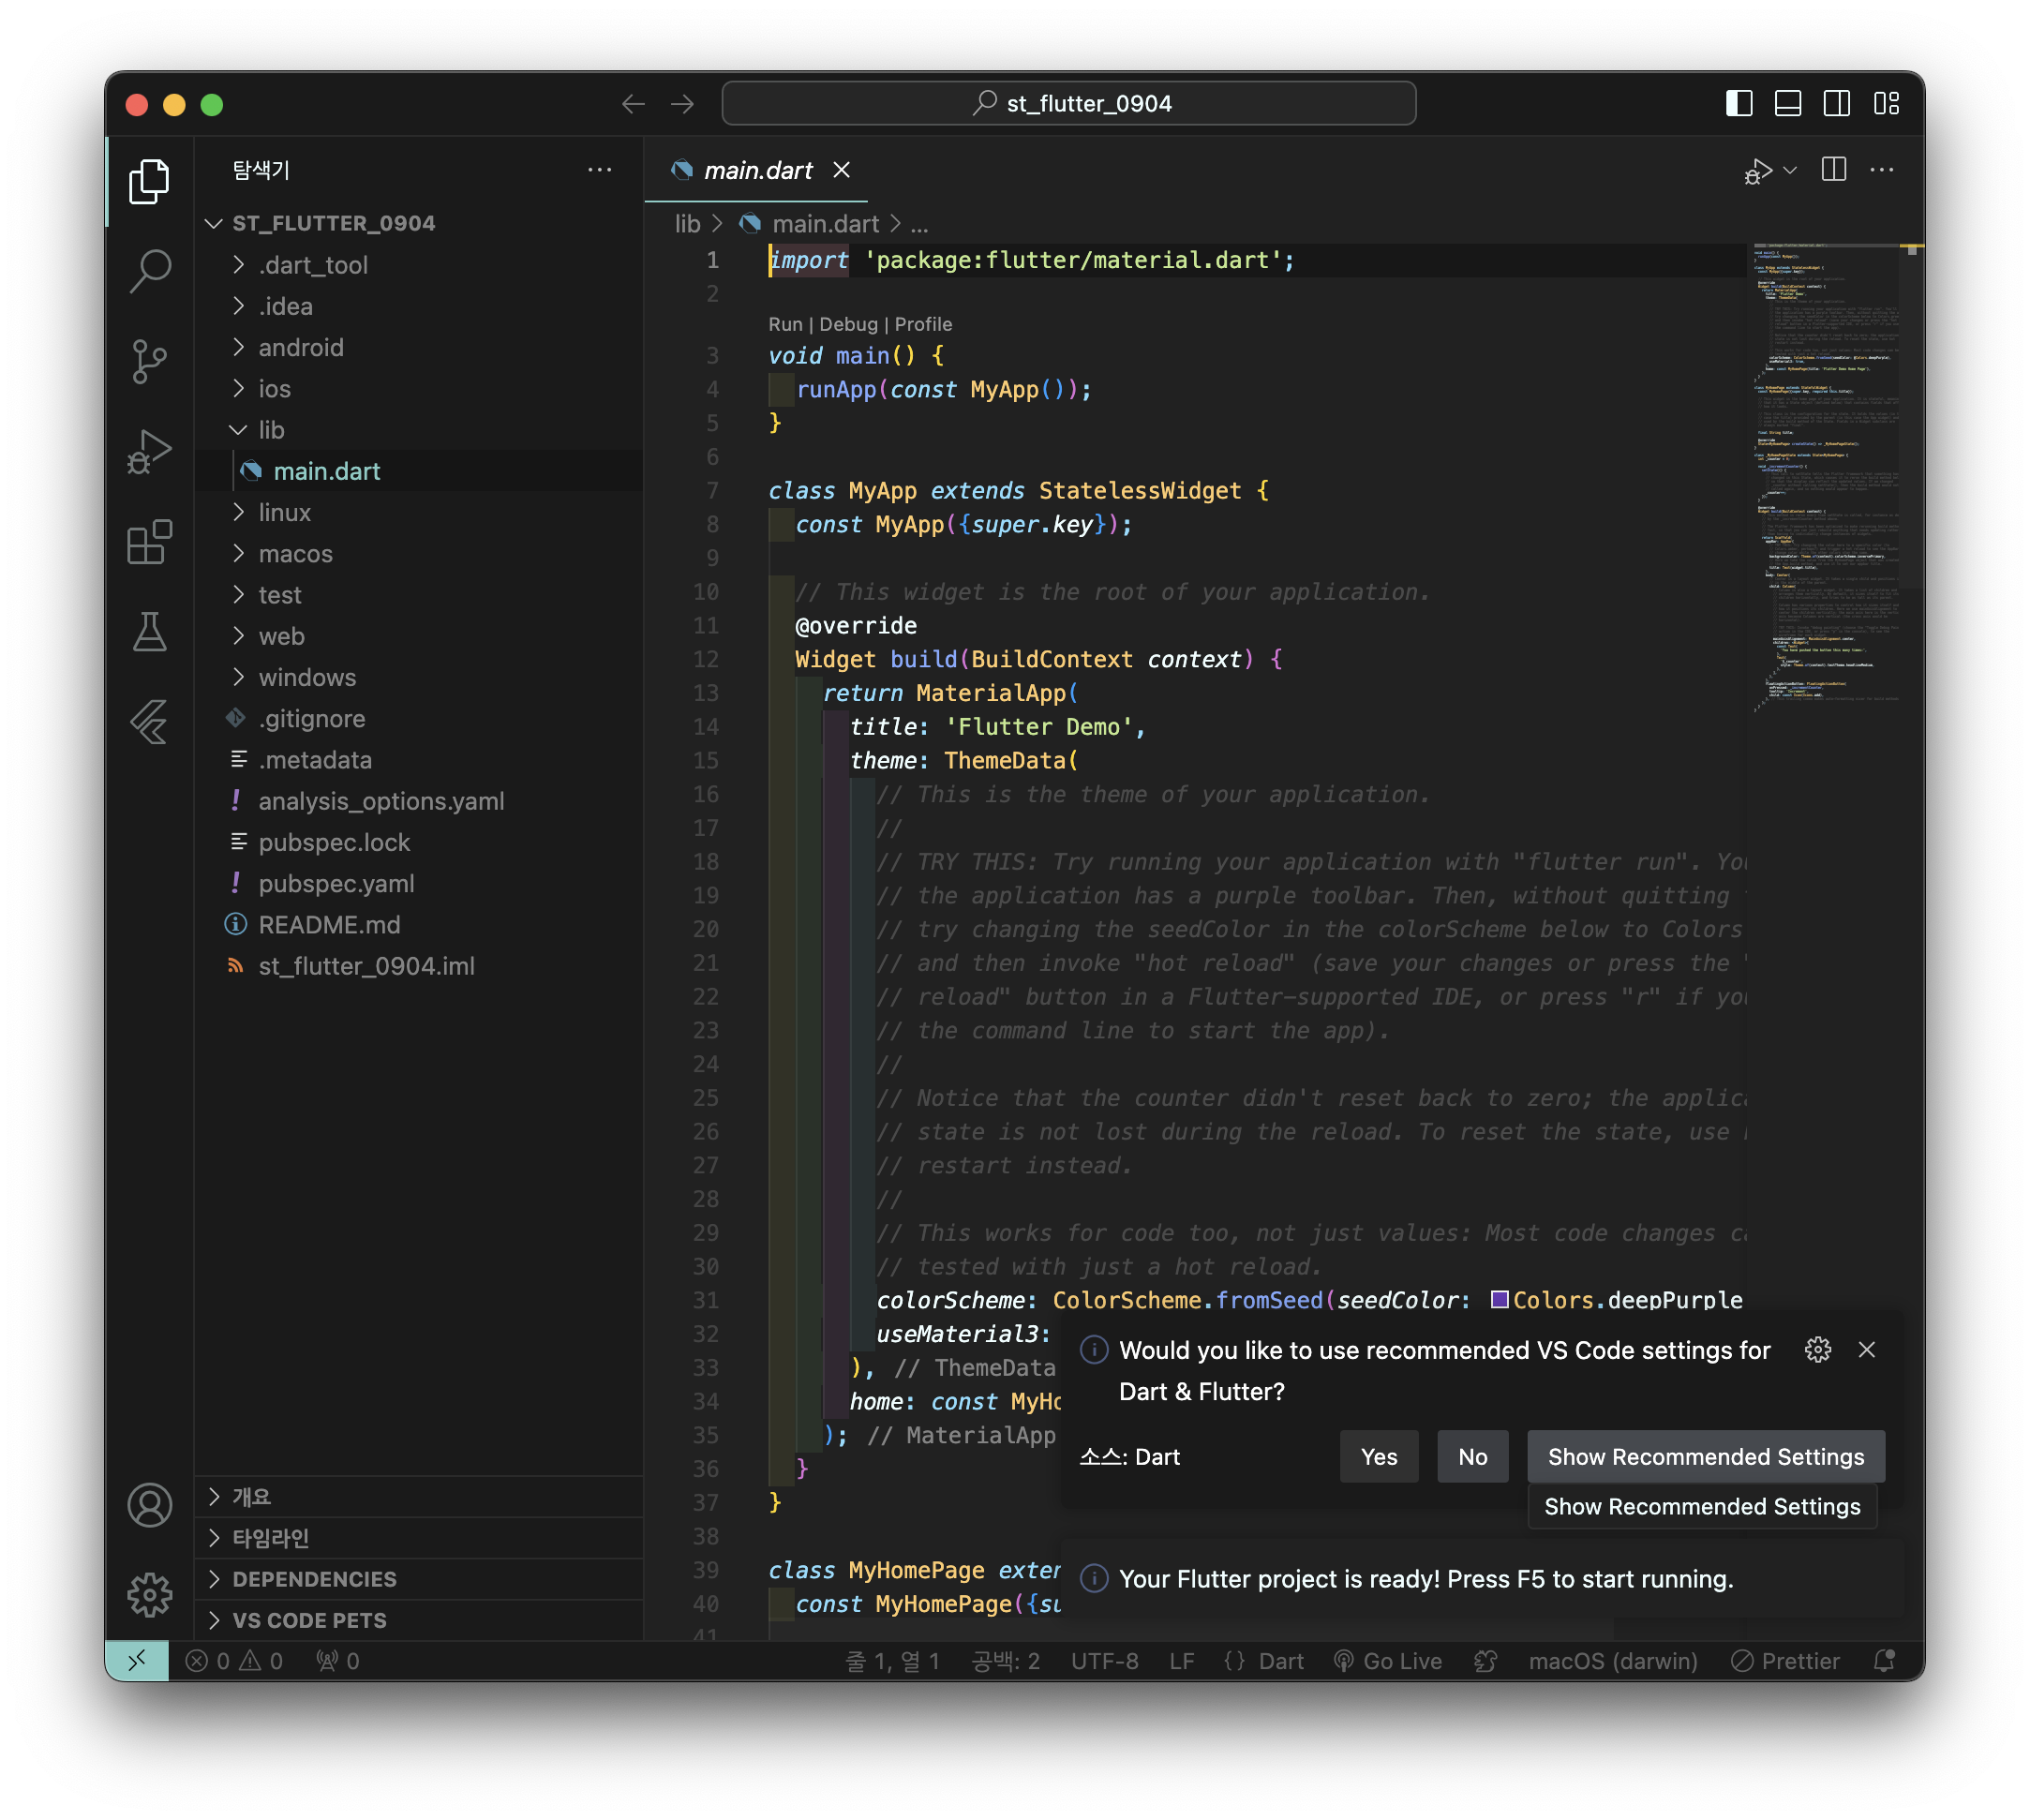This screenshot has height=1820, width=2030.
Task: Click the deepPurple color swatch in code
Action: pyautogui.click(x=1499, y=1300)
